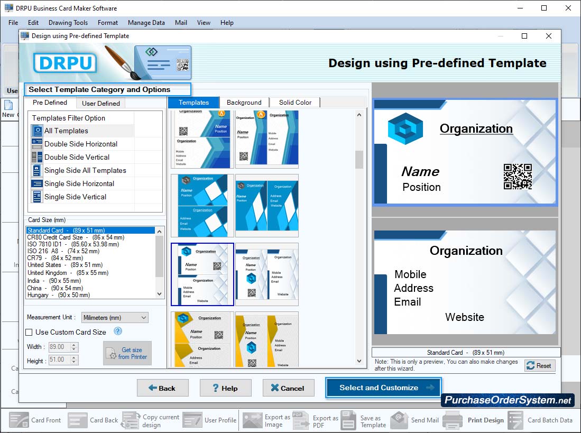Select the Templates tab
The width and height of the screenshot is (581, 433).
(193, 103)
